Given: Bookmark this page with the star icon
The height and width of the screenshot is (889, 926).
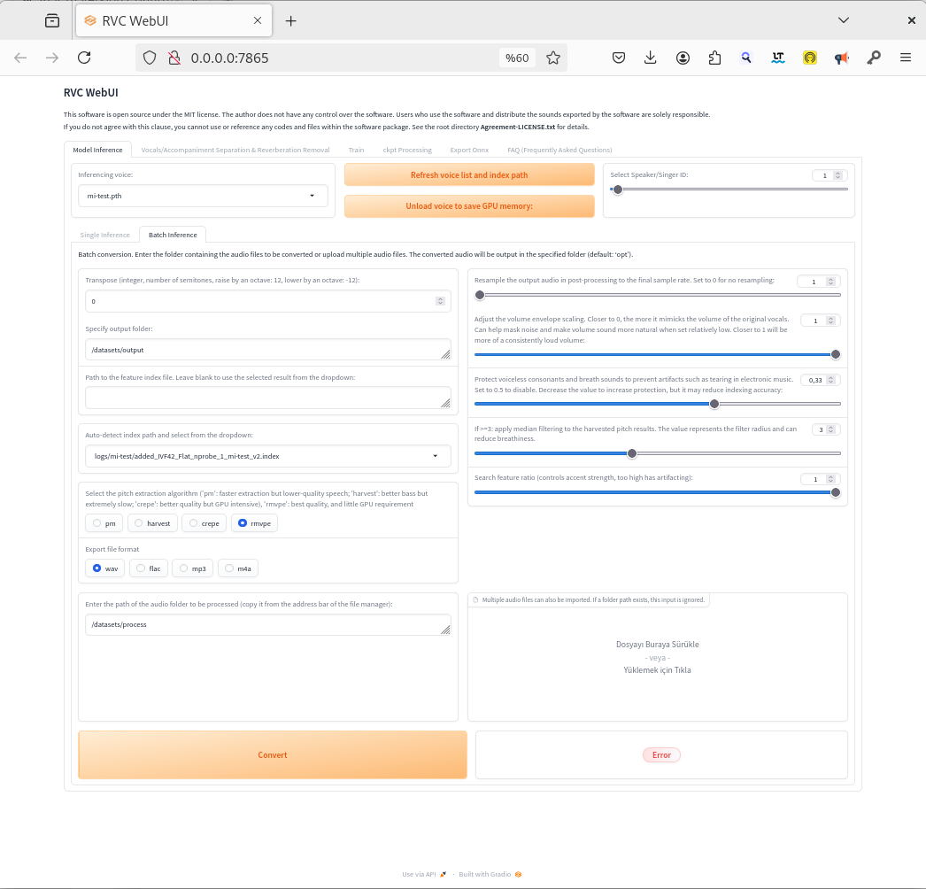Looking at the screenshot, I should click(552, 58).
